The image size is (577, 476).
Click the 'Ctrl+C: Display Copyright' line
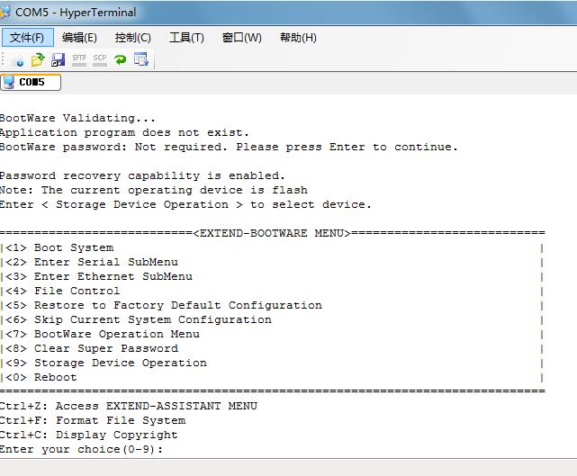pos(89,435)
